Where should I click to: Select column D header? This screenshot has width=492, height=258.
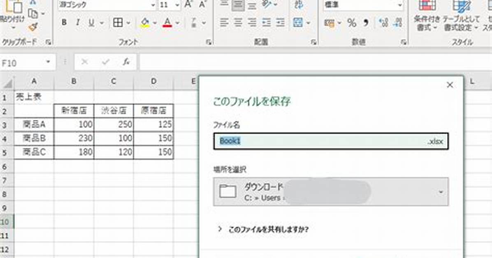coord(153,81)
